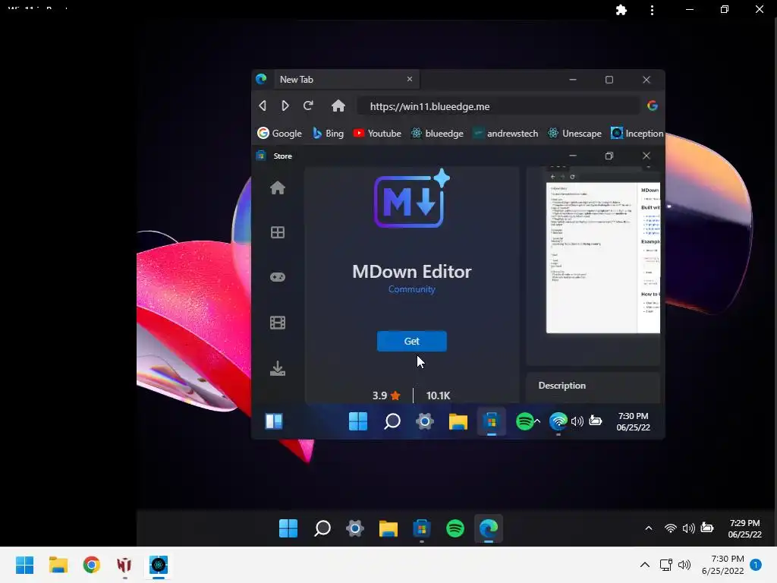Open the Apps section in Store sidebar
Screen dimensions: 777x583
tap(278, 232)
